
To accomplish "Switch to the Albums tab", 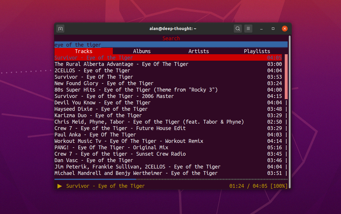I will pos(142,51).
